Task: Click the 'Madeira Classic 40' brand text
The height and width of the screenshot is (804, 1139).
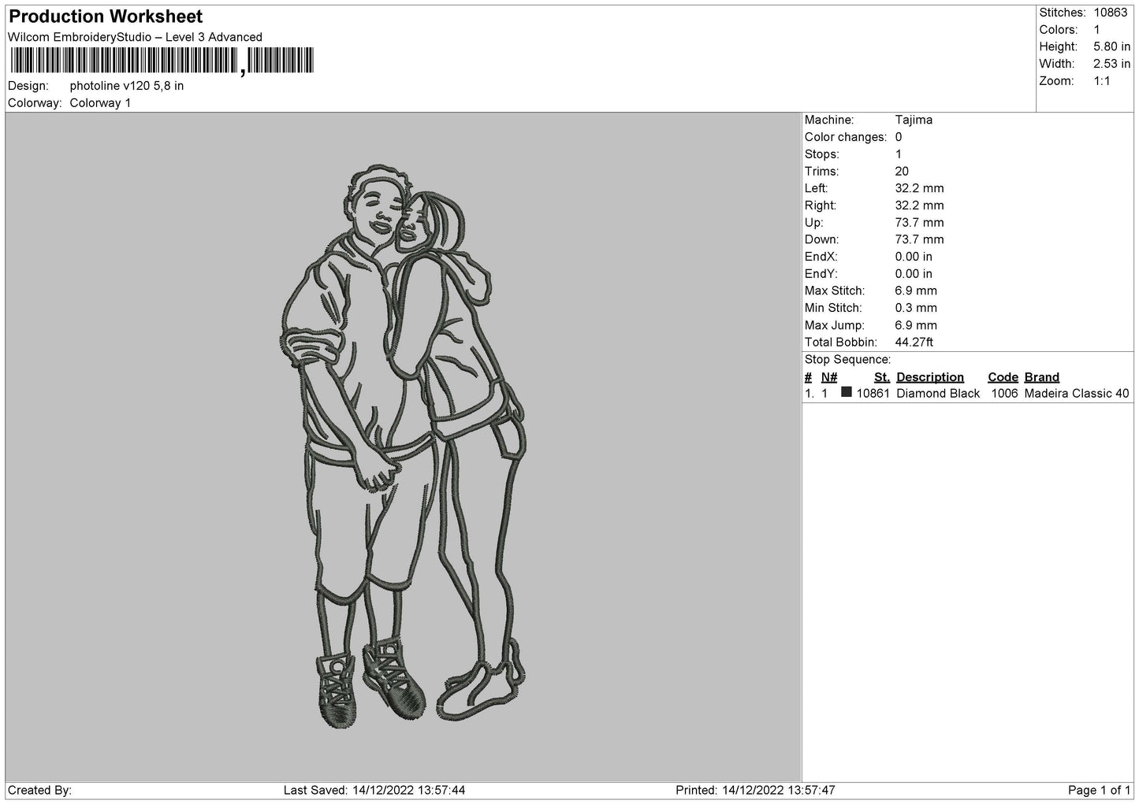Action: [1077, 394]
